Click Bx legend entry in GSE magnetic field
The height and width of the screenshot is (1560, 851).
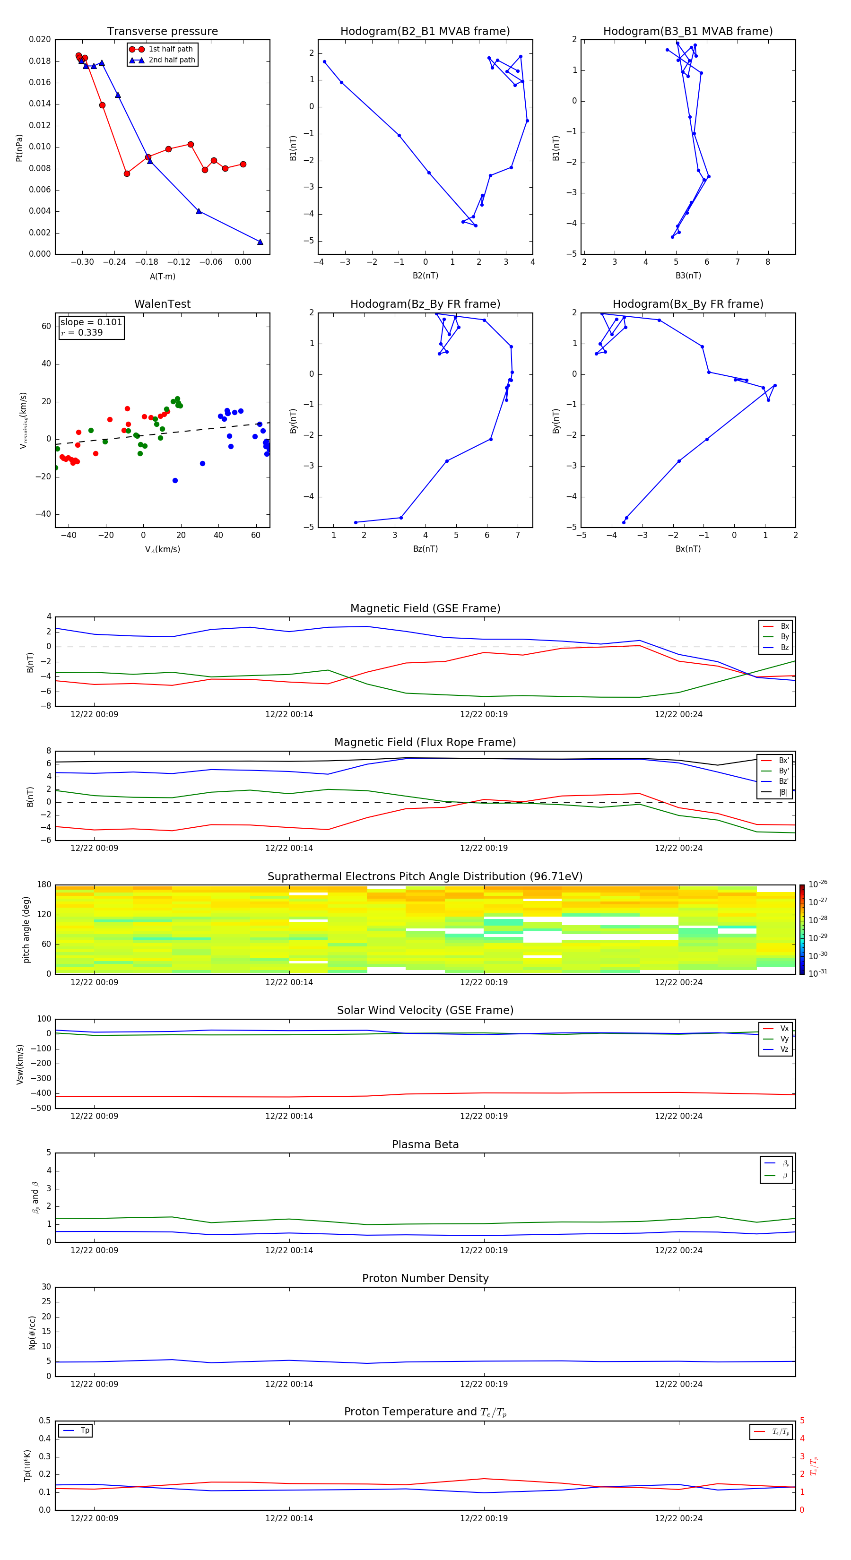pyautogui.click(x=776, y=626)
